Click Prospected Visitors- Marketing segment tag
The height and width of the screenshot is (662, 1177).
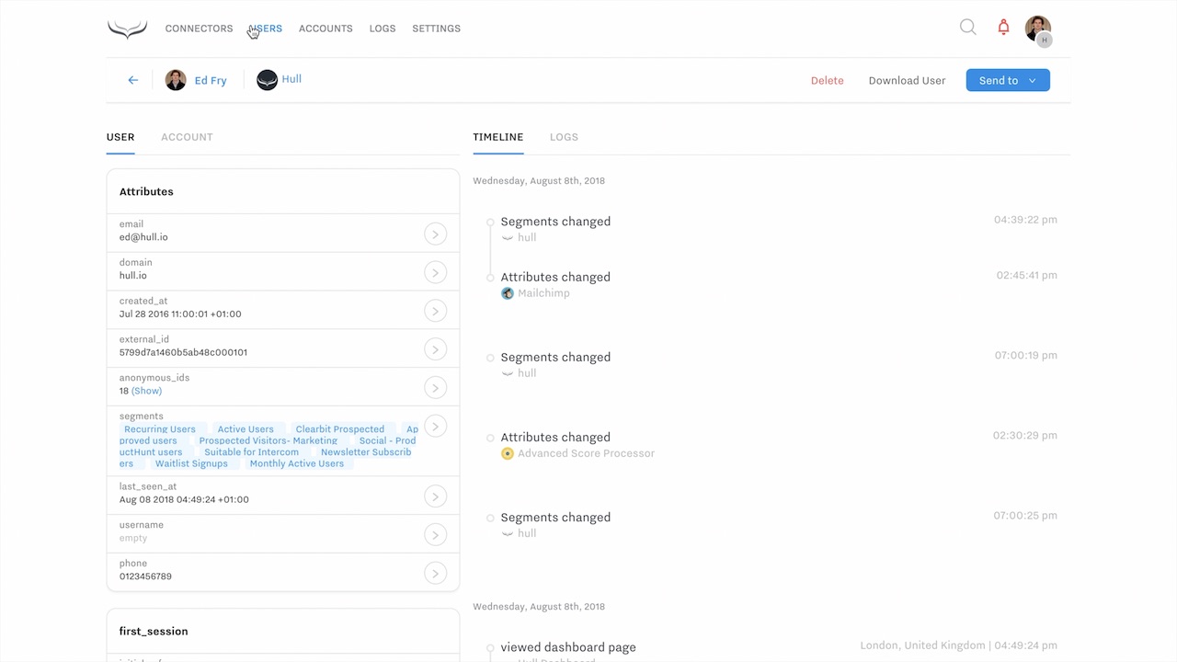(x=269, y=440)
